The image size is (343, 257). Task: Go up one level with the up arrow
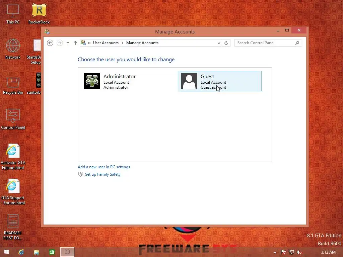click(75, 43)
